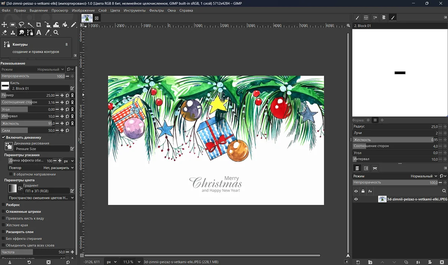Create a new layer from the Layers panel

pyautogui.click(x=358, y=262)
